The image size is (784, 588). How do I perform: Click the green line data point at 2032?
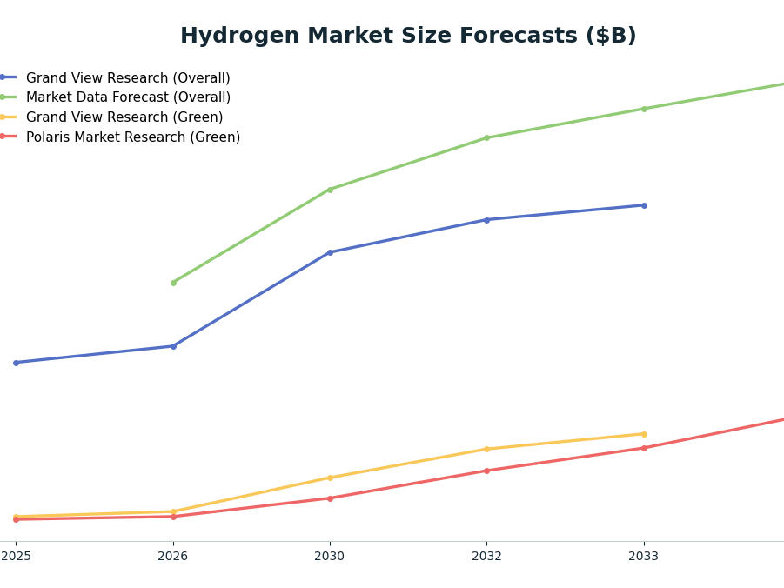487,137
